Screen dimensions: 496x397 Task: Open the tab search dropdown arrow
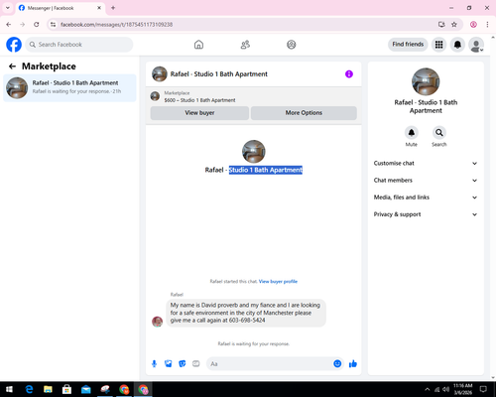(8, 8)
